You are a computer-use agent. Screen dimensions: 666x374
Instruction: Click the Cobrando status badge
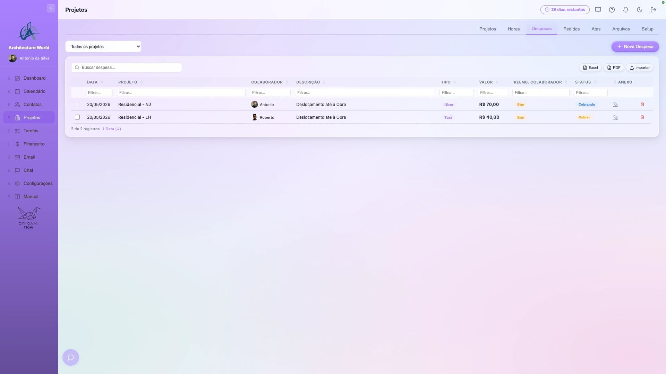point(587,104)
